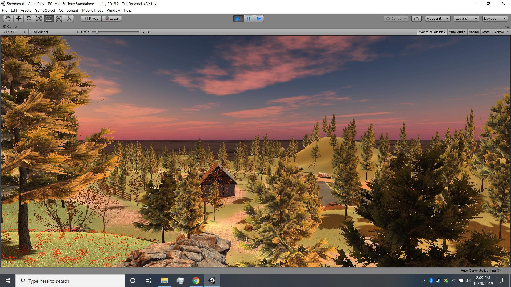The width and height of the screenshot is (511, 287).
Task: Open Game panel context menu
Action: click(507, 27)
